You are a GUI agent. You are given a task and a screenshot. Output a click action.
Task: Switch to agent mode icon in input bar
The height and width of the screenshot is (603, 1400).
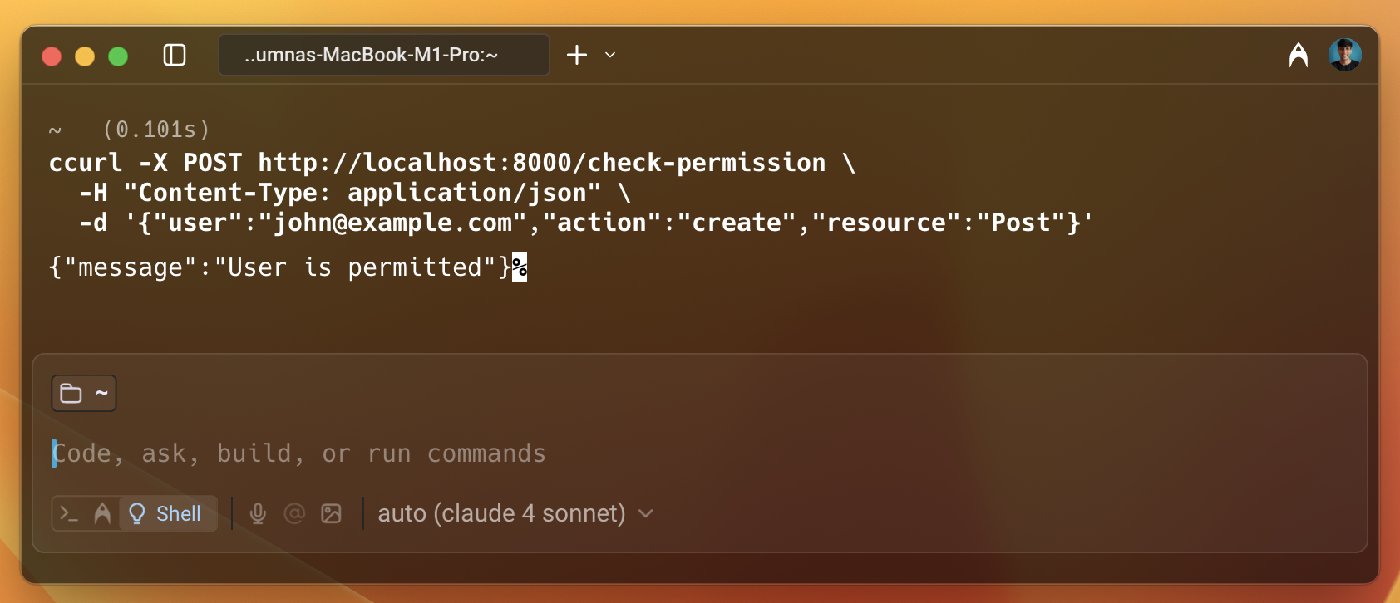[102, 514]
